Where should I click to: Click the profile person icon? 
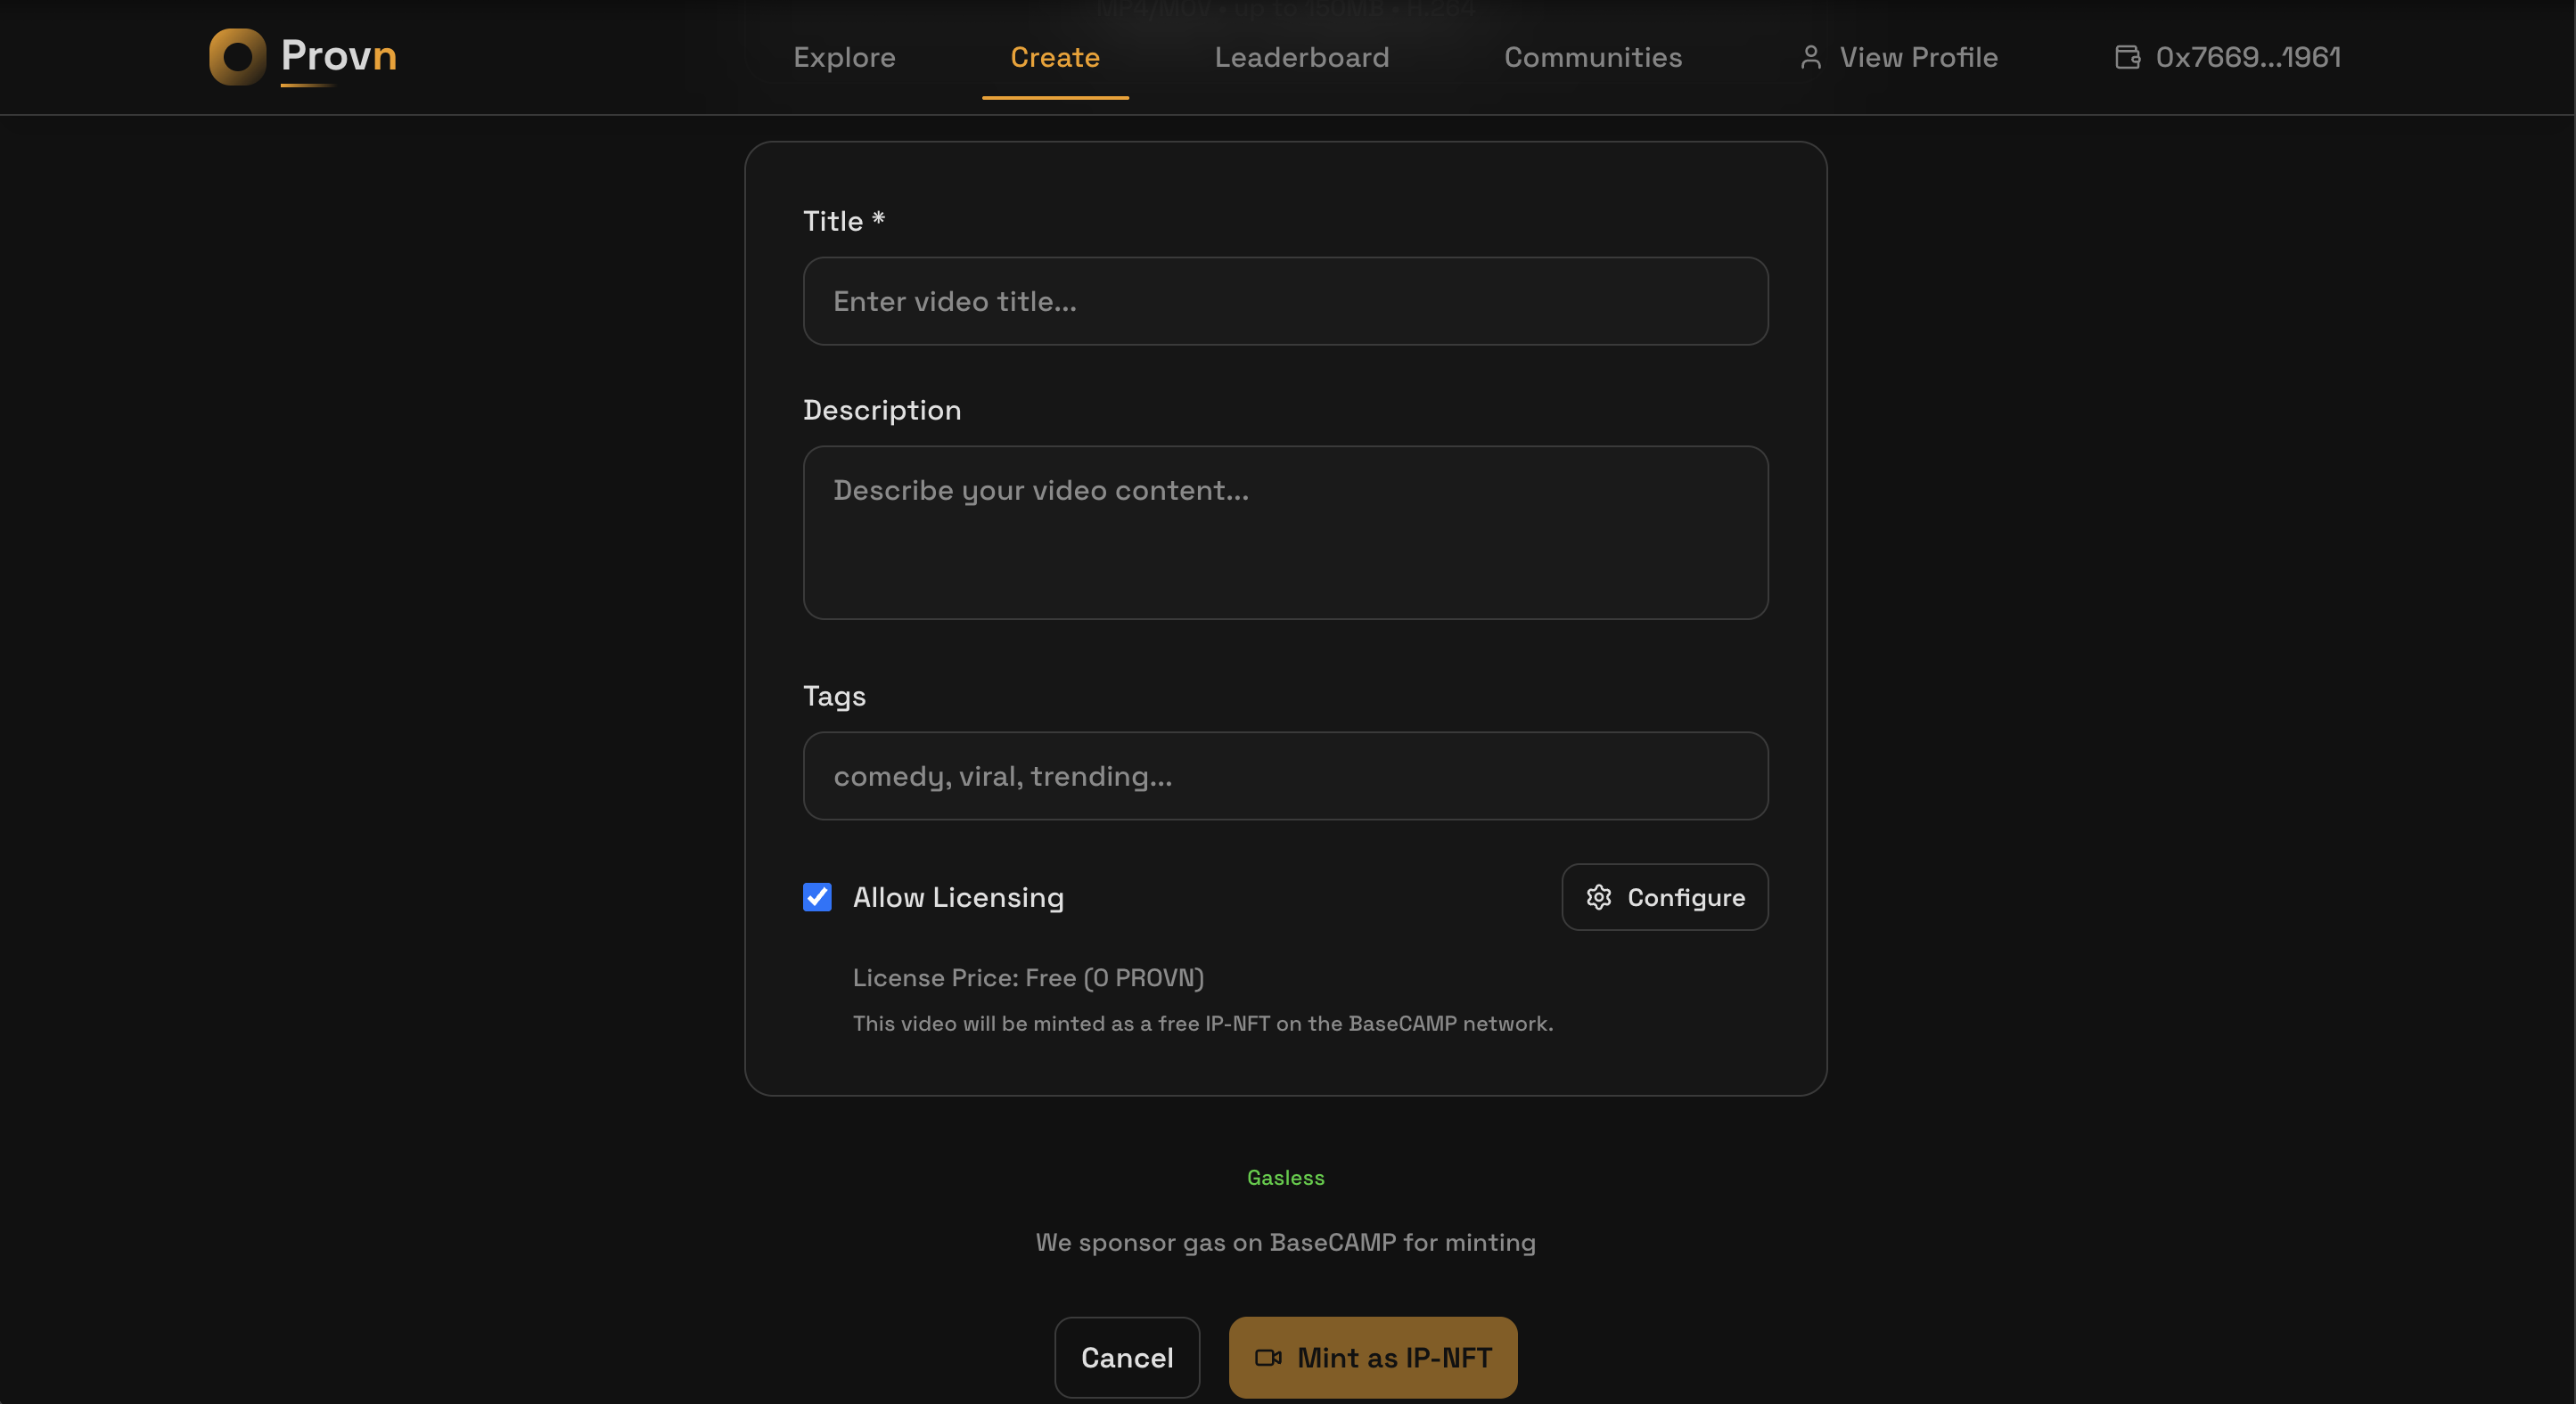point(1810,58)
